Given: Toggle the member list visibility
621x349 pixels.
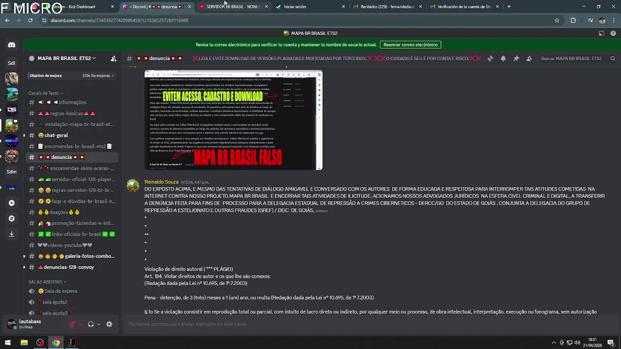Looking at the screenshot, I should pos(529,58).
